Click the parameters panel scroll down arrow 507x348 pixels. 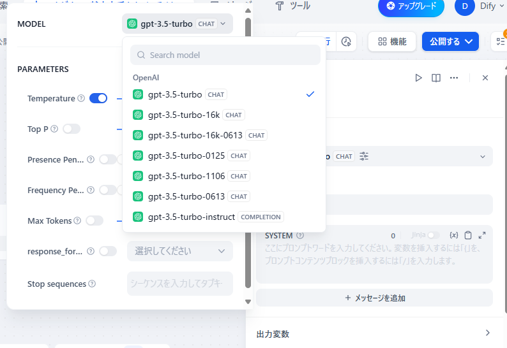[x=248, y=302]
